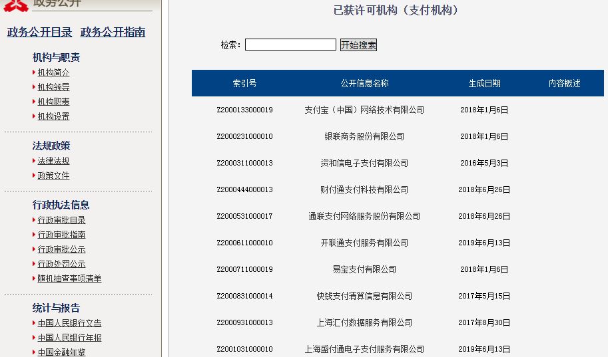Open 支付宝（中国）网络技术有限公司 entry
This screenshot has width=608, height=357.
coord(364,110)
